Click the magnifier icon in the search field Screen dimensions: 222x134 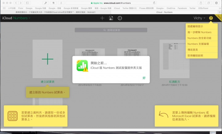click(105, 30)
